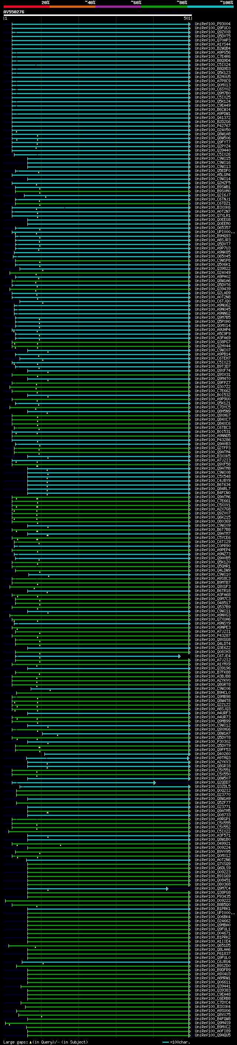The height and width of the screenshot is (1045, 237).
Task: Open hit UniRef100_Q9ZVX8
Action: pos(213,32)
